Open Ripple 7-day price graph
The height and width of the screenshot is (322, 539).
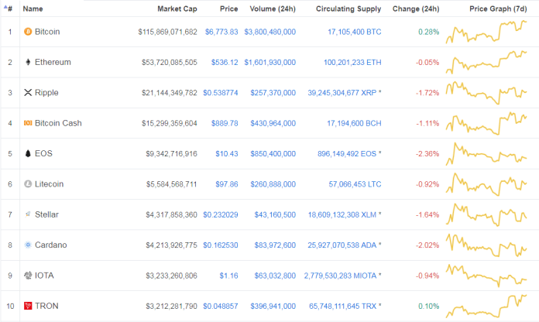[x=486, y=93]
